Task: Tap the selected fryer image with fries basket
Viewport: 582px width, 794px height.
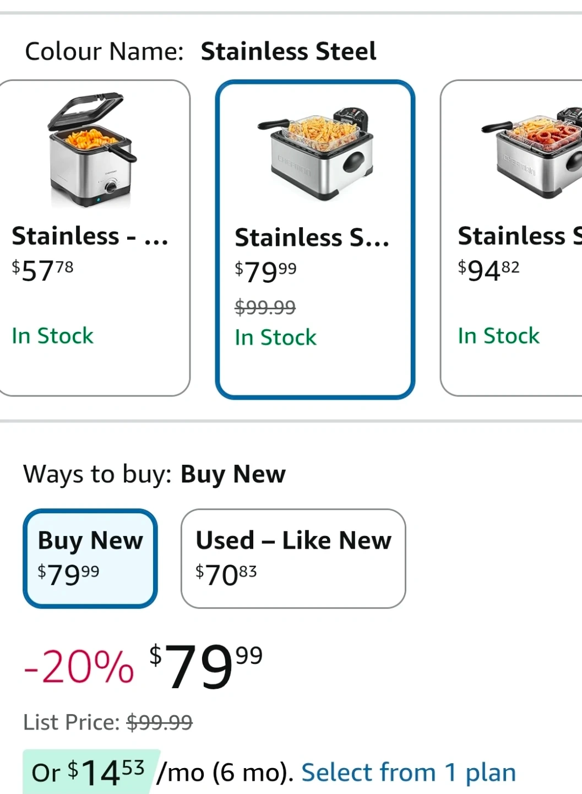Action: pos(314,153)
